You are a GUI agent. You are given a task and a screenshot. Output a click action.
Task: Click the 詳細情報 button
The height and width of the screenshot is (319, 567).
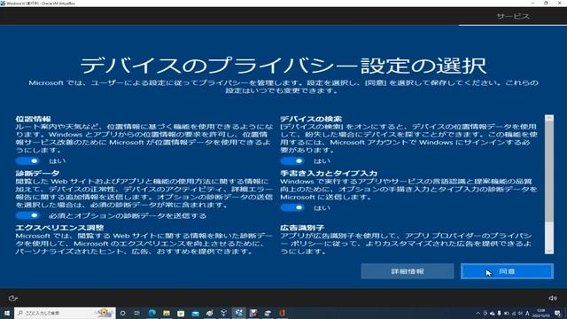(x=408, y=271)
